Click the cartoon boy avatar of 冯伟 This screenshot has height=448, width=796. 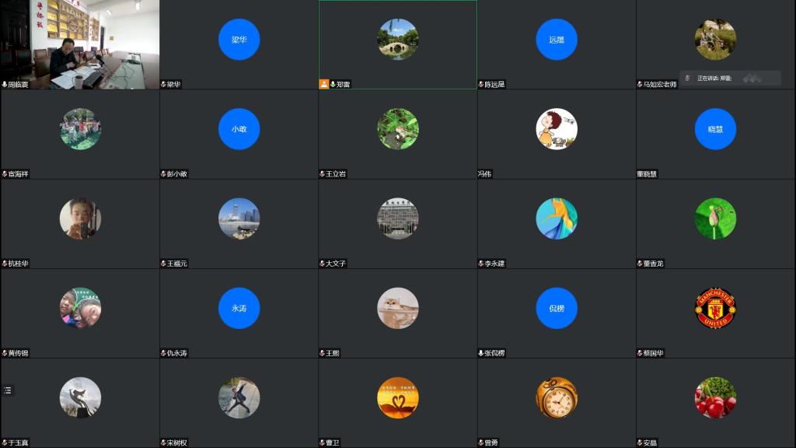click(x=557, y=129)
